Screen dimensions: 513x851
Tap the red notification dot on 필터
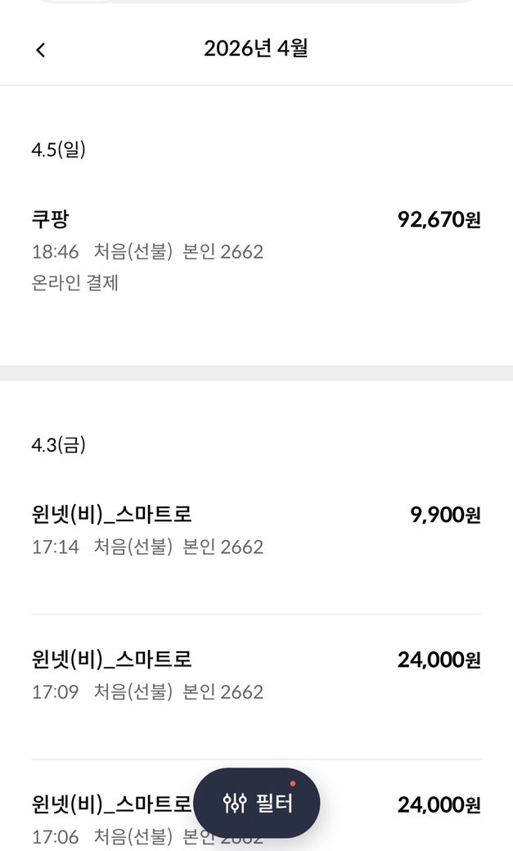[x=293, y=783]
